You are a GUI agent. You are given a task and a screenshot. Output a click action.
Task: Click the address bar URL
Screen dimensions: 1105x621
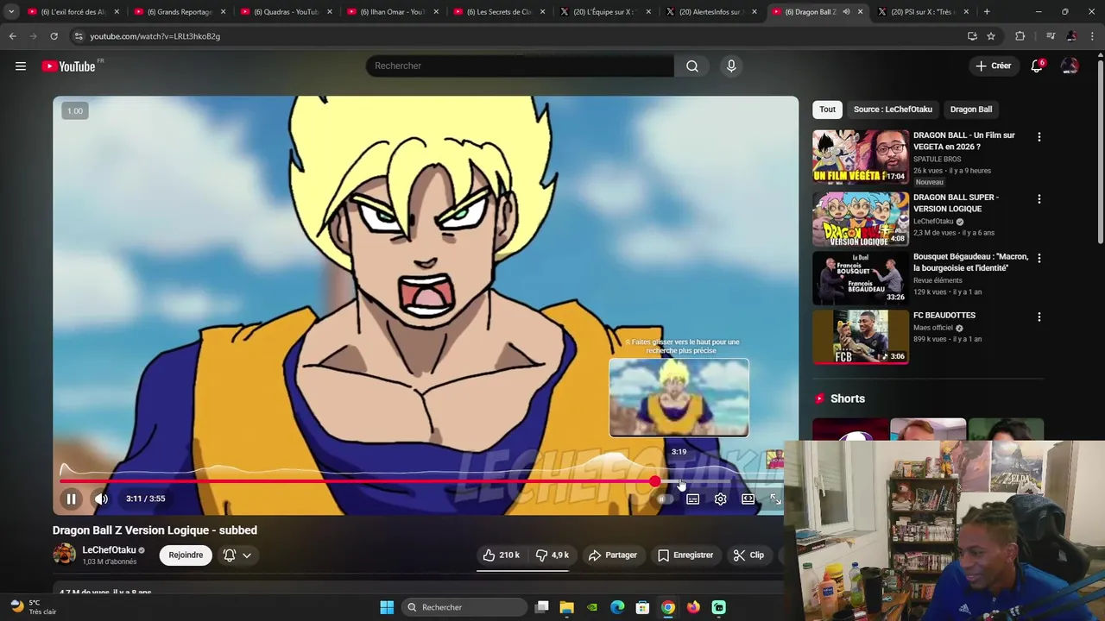tap(155, 36)
